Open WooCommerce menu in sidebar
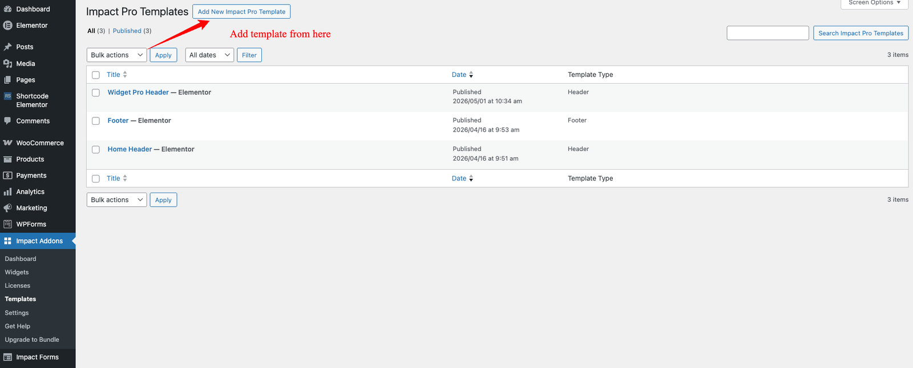 tap(40, 143)
